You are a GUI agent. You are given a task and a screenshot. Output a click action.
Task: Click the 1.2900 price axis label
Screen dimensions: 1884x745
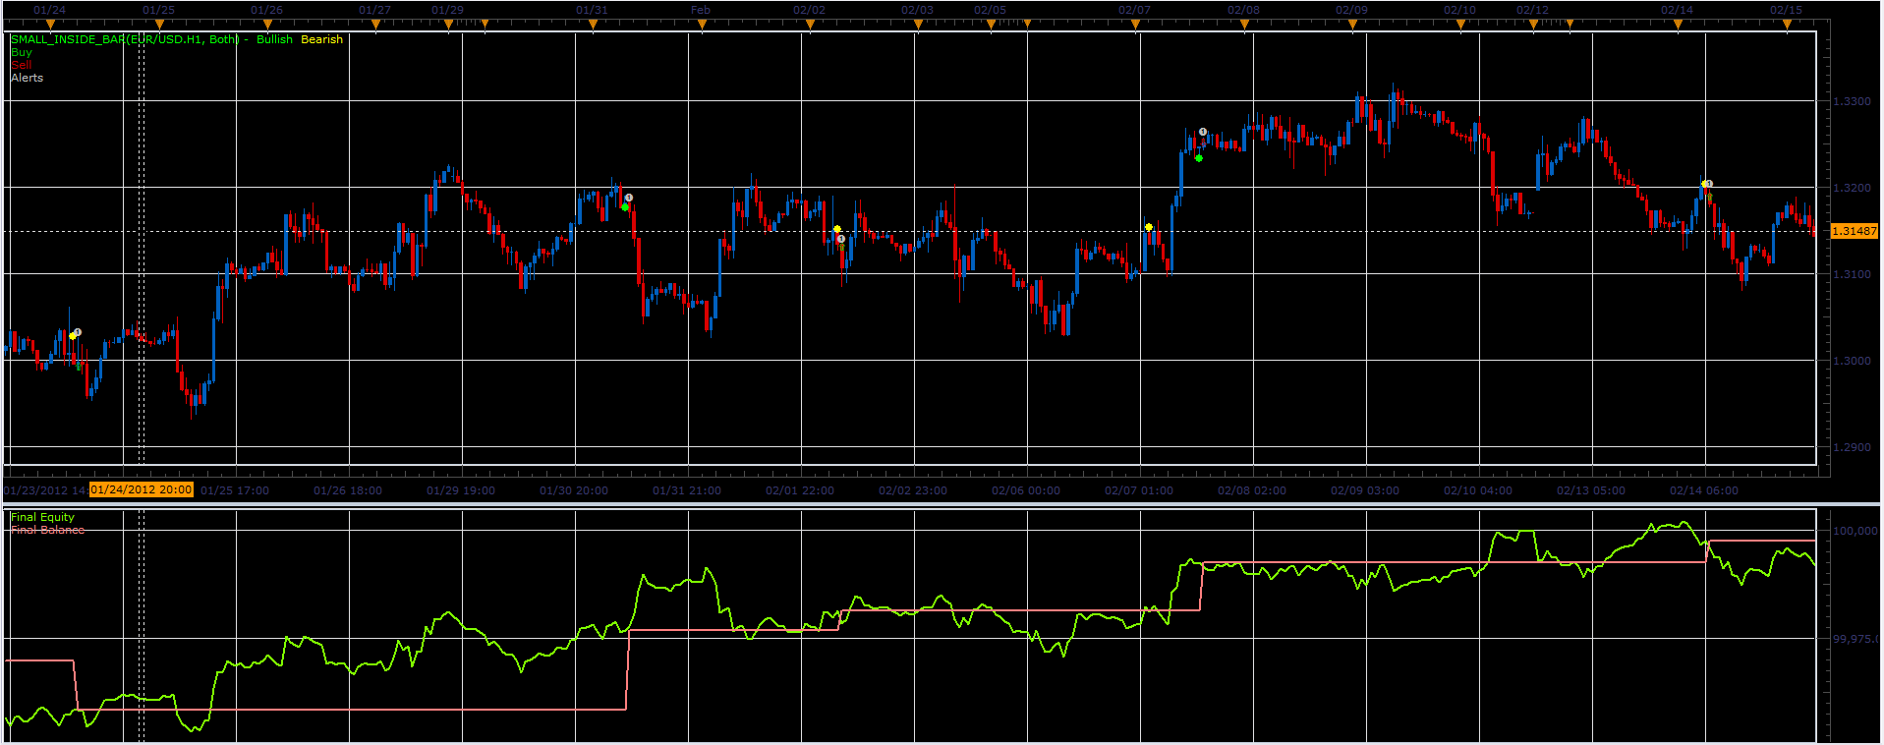tap(1852, 447)
